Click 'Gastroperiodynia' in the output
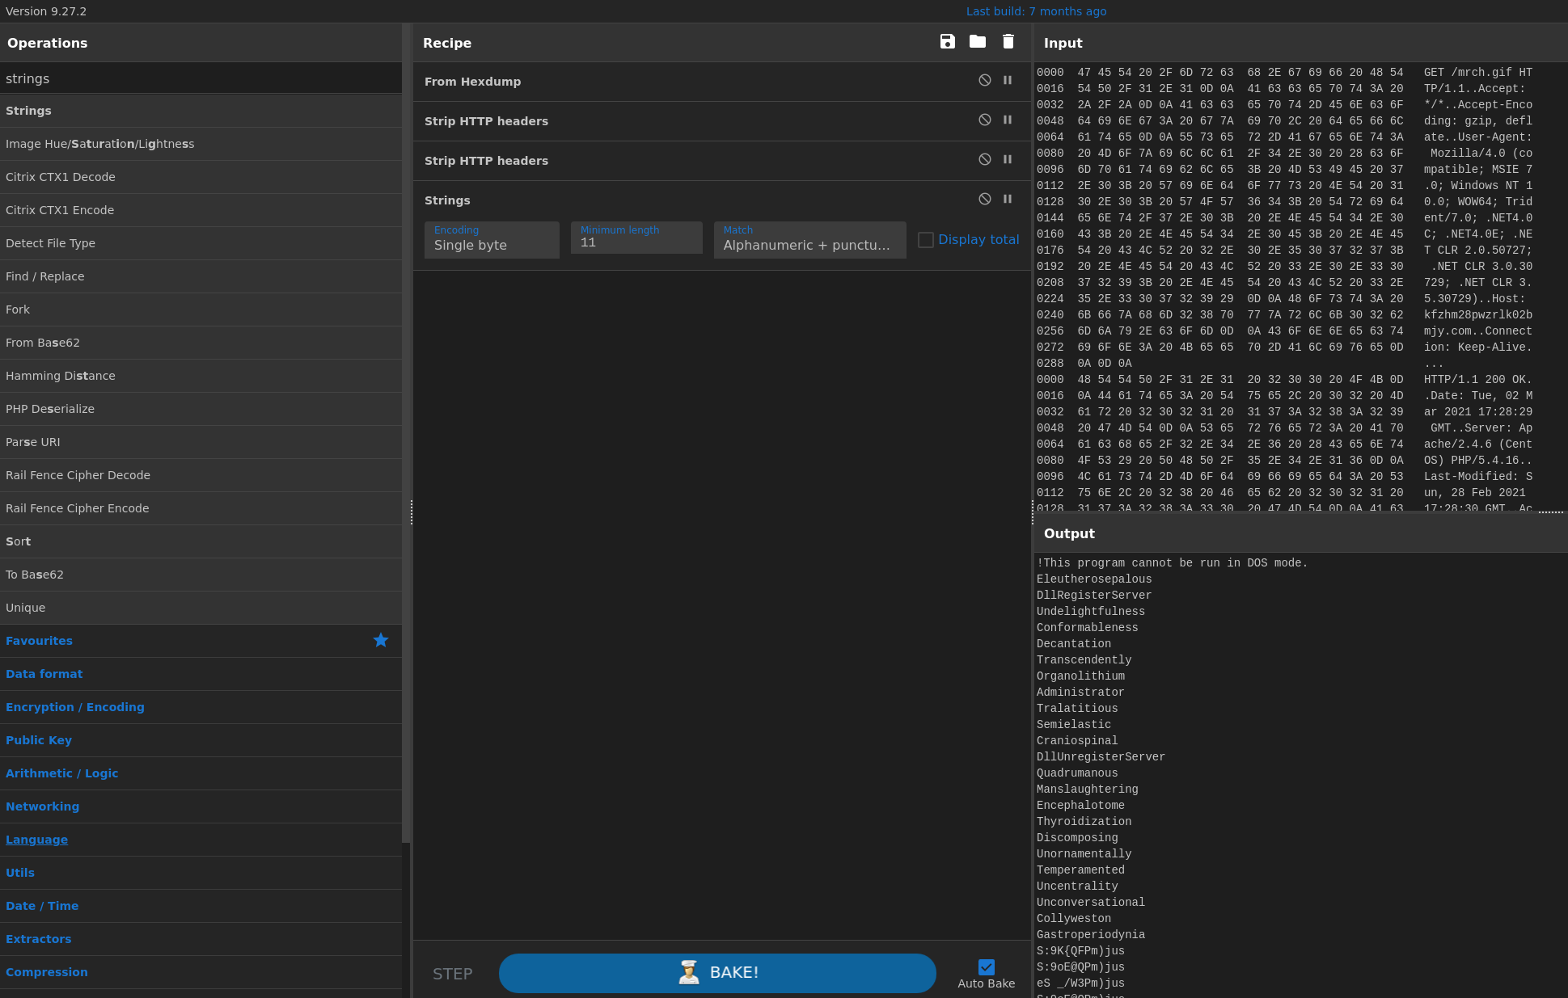Image resolution: width=1568 pixels, height=998 pixels. click(1091, 935)
